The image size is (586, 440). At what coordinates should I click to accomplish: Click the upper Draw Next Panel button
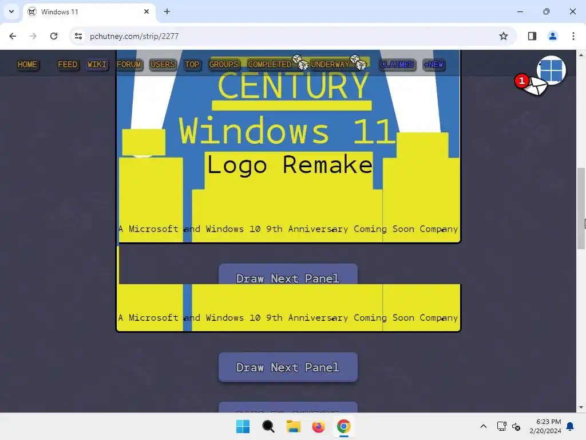coord(288,274)
